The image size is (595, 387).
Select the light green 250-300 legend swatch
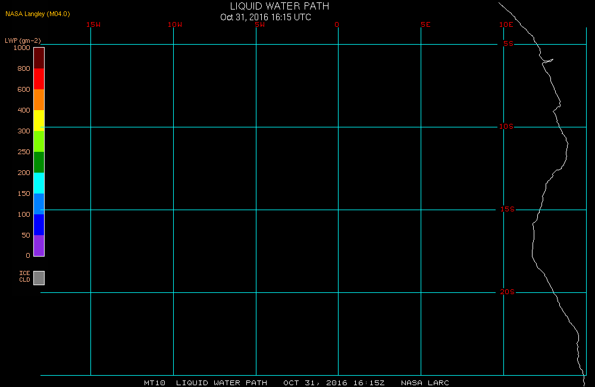39,141
